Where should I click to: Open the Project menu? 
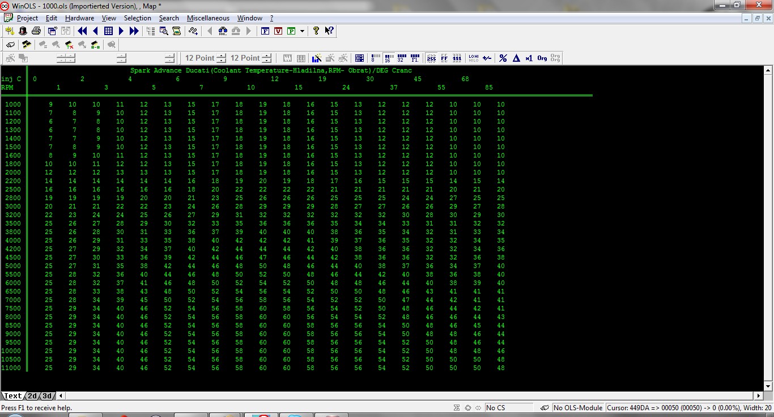tap(27, 18)
